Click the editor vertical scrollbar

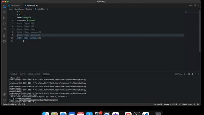[200, 31]
